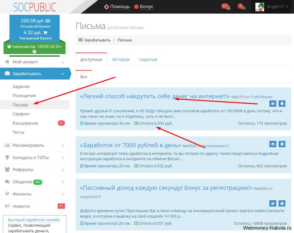The width and height of the screenshot is (294, 233).
Task: Open Расширение in the sidebar
Action: coord(25,123)
